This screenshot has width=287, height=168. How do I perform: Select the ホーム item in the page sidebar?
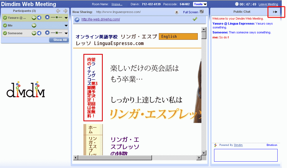93,130
